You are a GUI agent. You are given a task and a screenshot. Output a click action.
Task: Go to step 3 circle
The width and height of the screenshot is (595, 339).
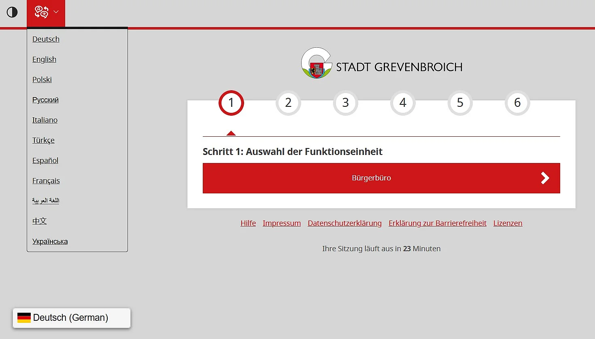click(x=346, y=103)
